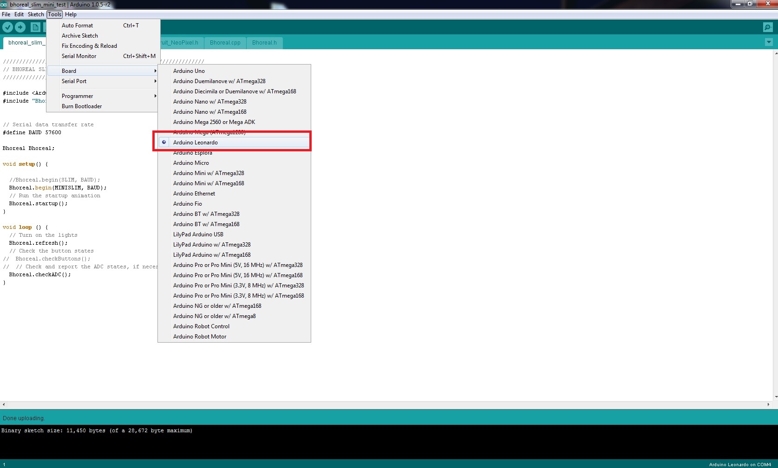Click vertical scrollbar down arrow
Screen dimensions: 778x468
[x=776, y=397]
